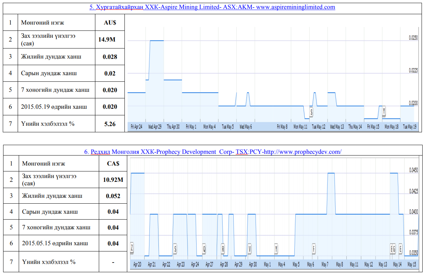The width and height of the screenshot is (424, 275).
Task: Click the 5.26 price change value
Action: [x=110, y=124]
